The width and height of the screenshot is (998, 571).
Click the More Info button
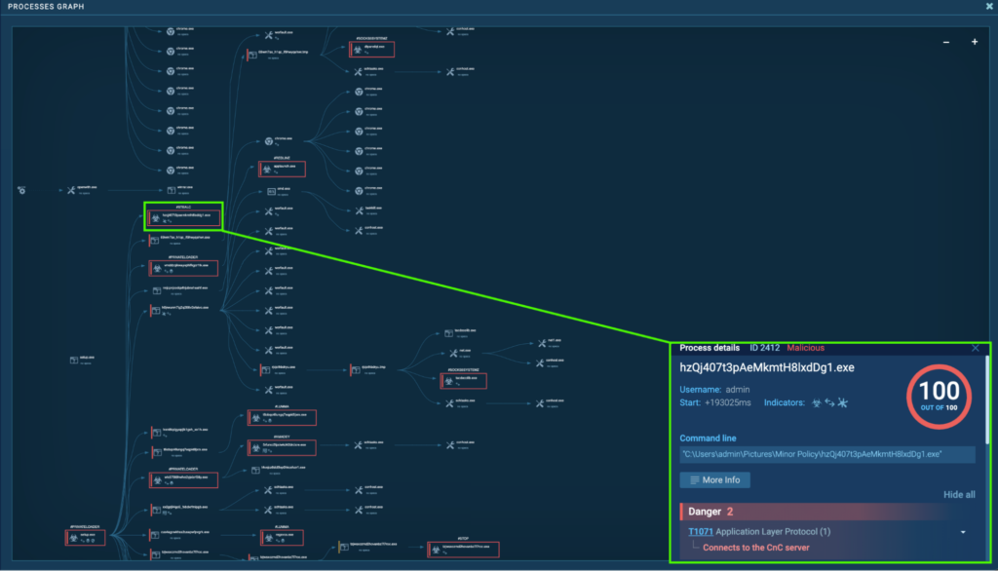714,479
